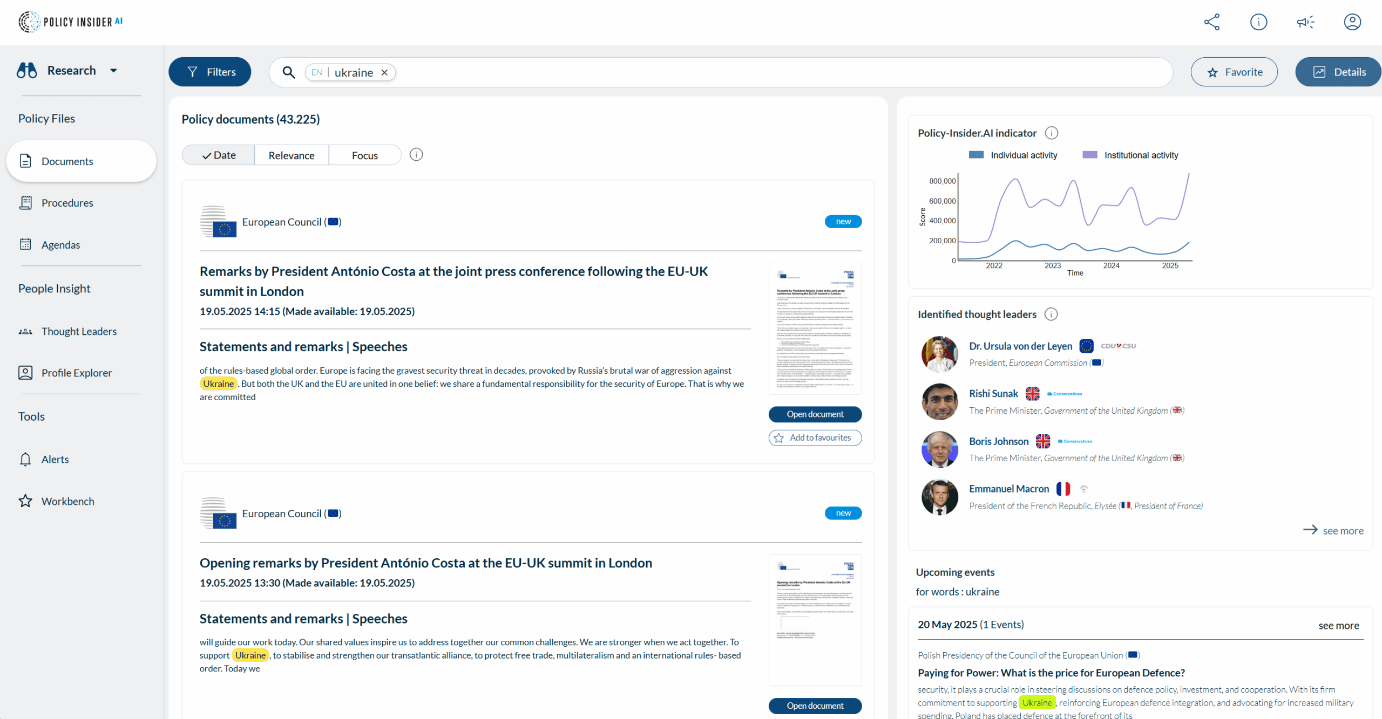Open Thought Leaders menu item

pyautogui.click(x=79, y=331)
